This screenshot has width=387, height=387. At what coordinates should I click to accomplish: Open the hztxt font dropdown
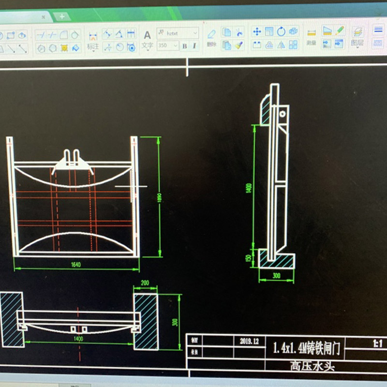tap(195, 33)
